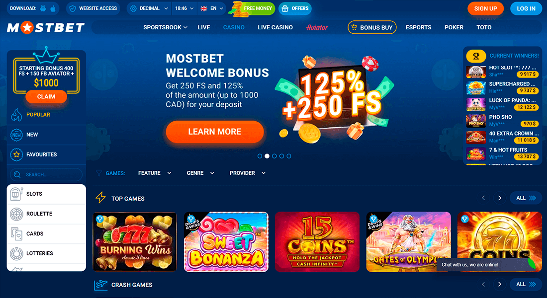Click the Slots machine icon in sidebar
The width and height of the screenshot is (547, 298).
pos(16,194)
